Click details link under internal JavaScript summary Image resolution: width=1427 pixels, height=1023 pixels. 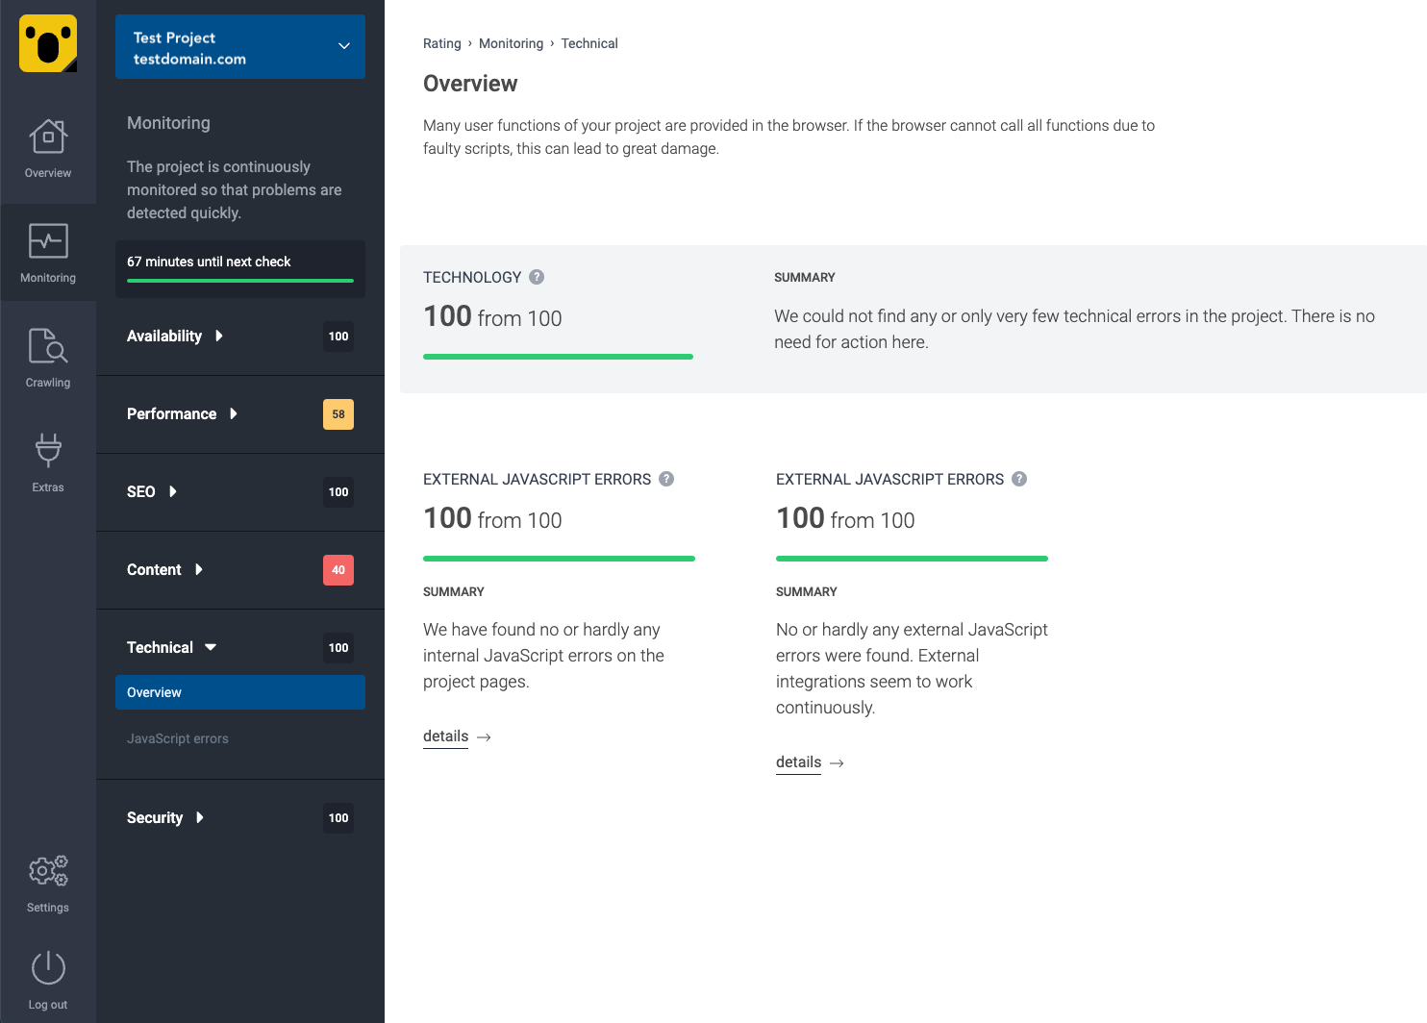click(x=446, y=736)
